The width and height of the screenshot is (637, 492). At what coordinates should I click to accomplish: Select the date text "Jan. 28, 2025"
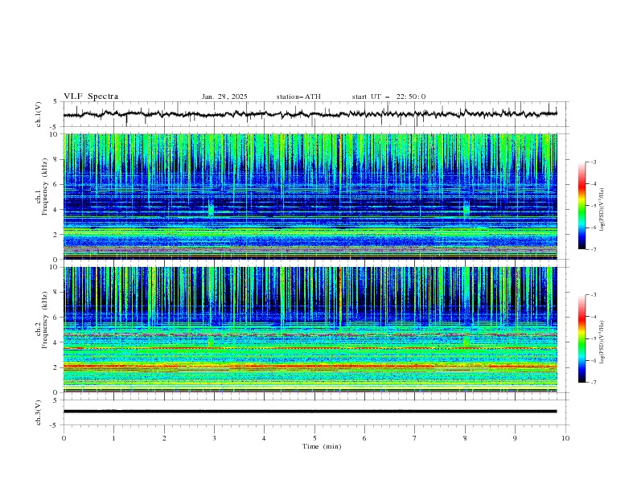(x=224, y=96)
